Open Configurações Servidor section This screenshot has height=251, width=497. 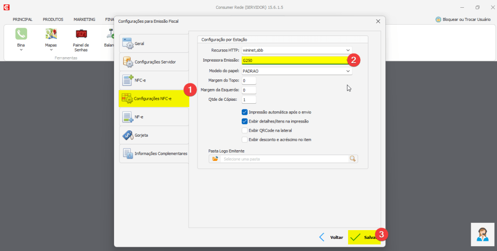154,62
